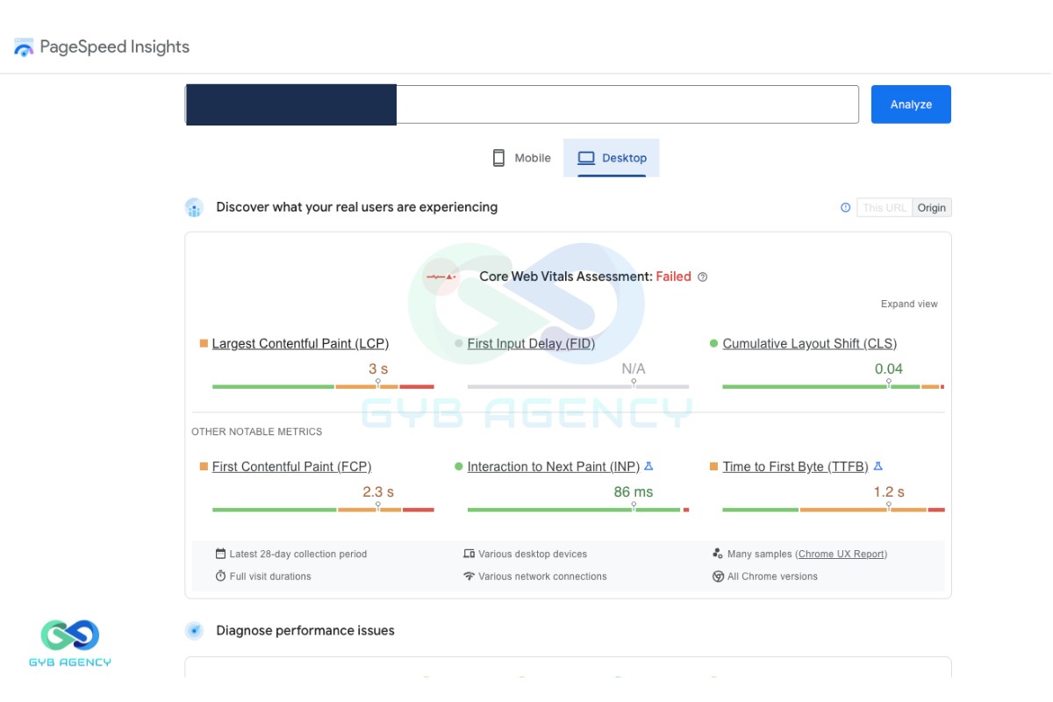The width and height of the screenshot is (1053, 702).
Task: Click the OTHER NOTABLE METRICS heading
Action: [x=257, y=432]
